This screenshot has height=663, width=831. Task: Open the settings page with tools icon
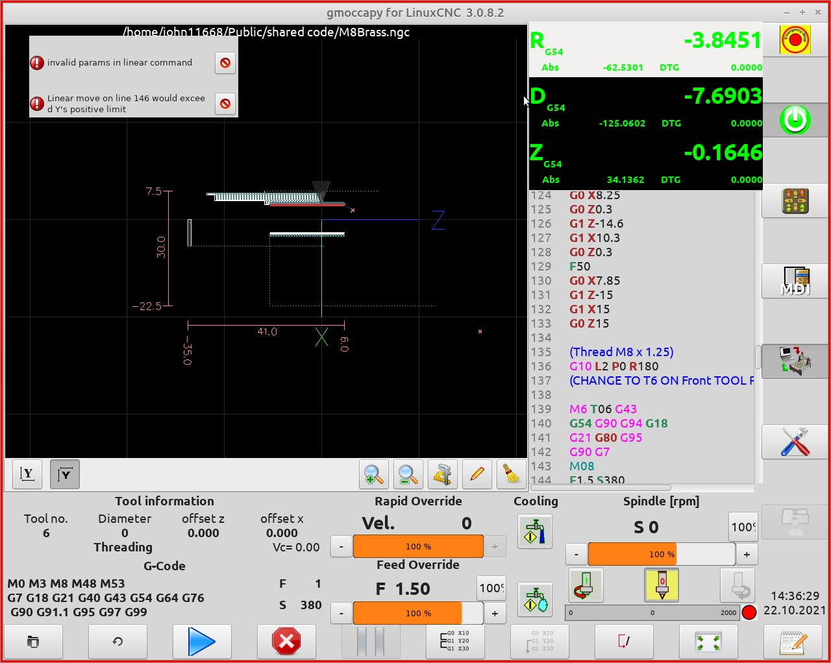coord(795,442)
